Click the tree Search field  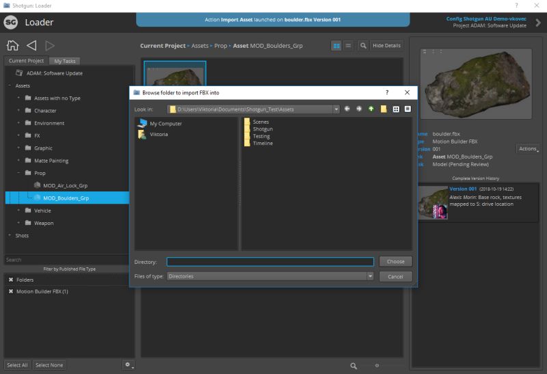pyautogui.click(x=66, y=260)
